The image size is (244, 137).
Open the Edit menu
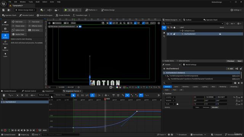click(x=16, y=2)
